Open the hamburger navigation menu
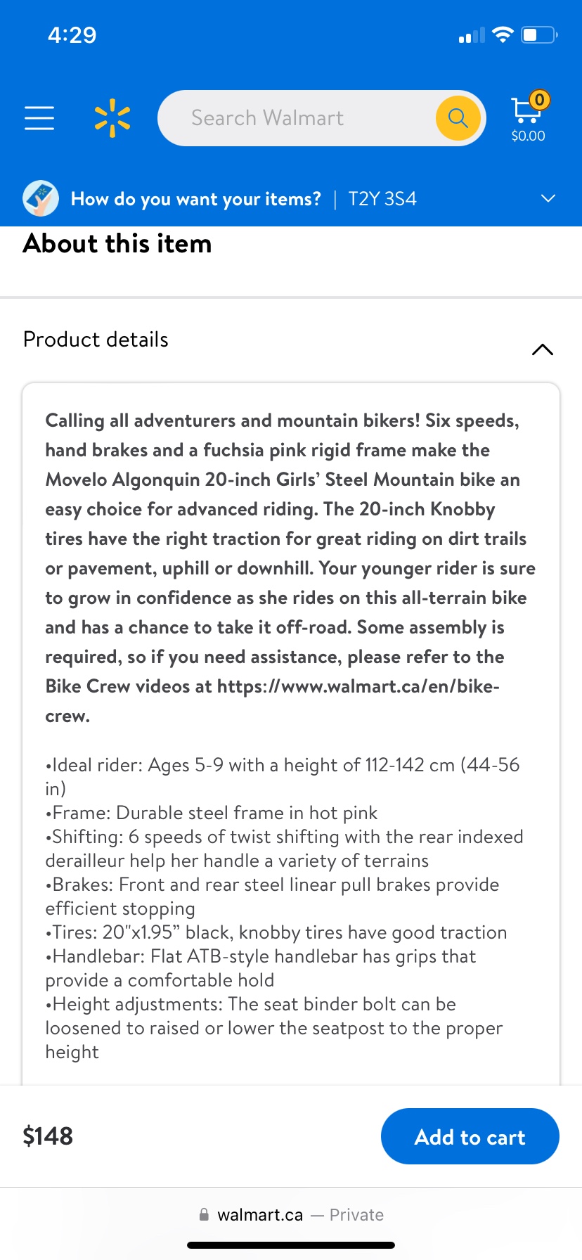This screenshot has height=1260, width=582. (39, 118)
